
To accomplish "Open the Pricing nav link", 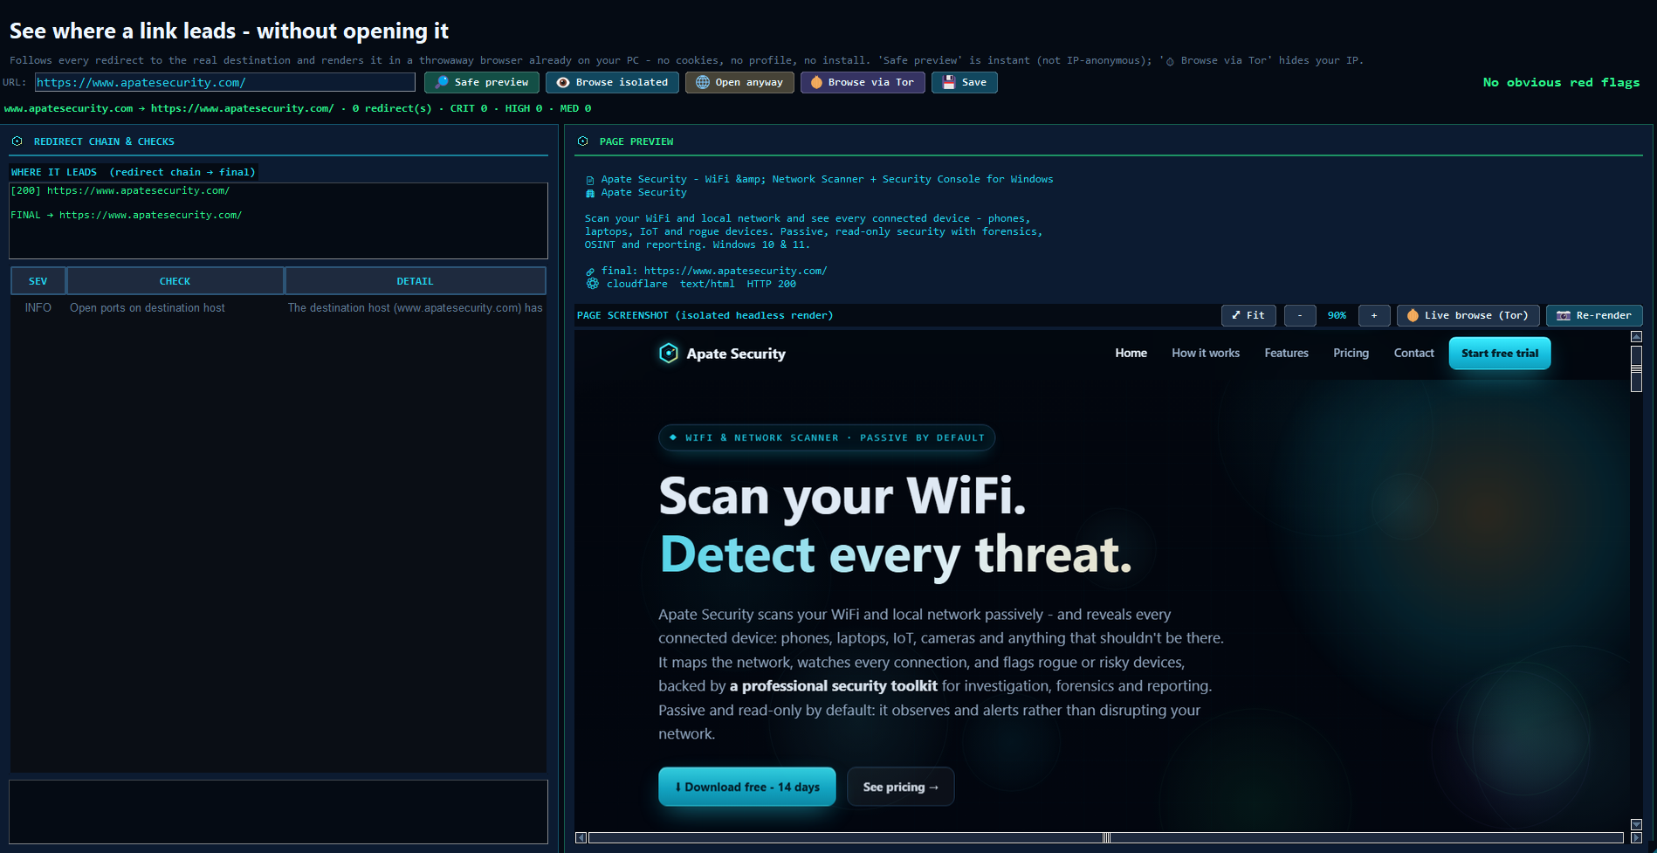I will tap(1351, 353).
